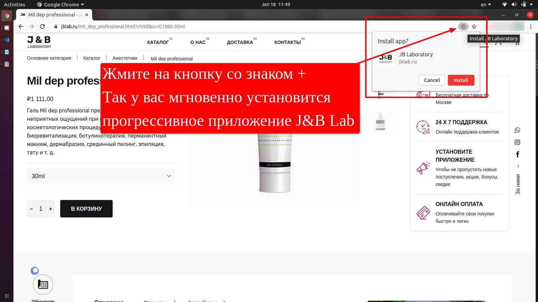Open the Facebook social icon
Image resolution: width=538 pixels, height=302 pixels.
pyautogui.click(x=517, y=154)
